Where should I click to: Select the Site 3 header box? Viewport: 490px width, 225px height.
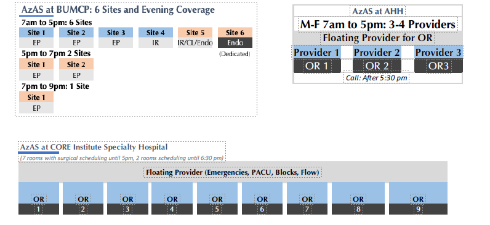116,32
